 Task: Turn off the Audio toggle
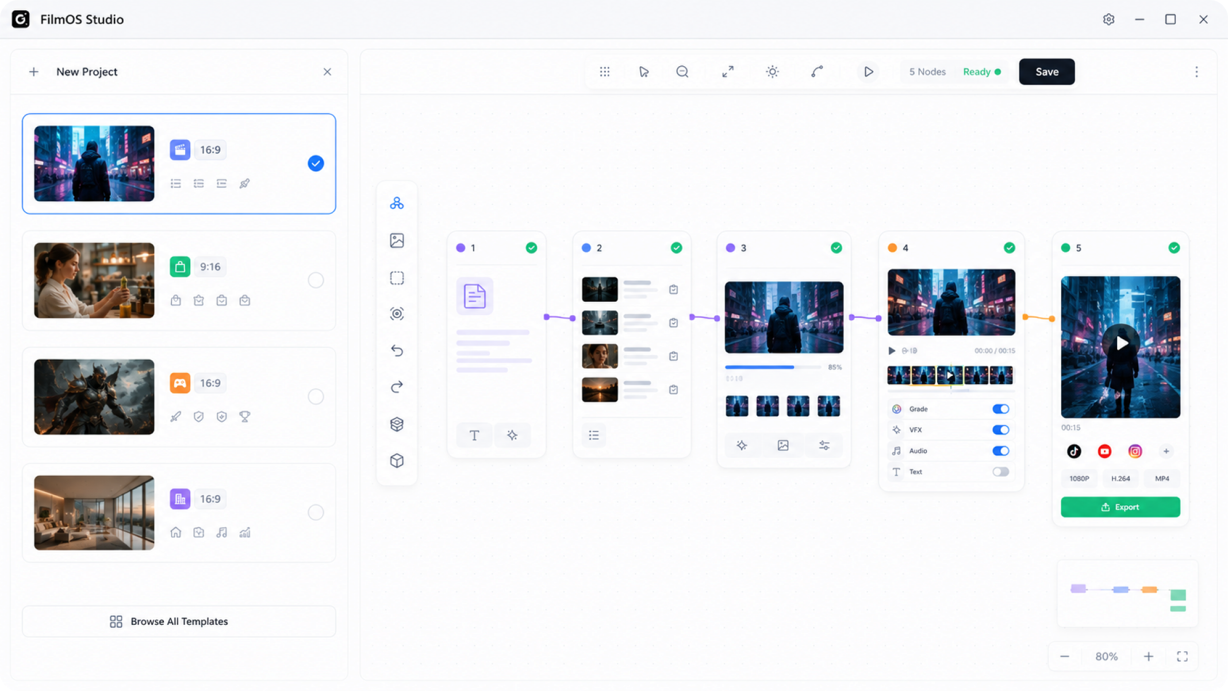tap(1000, 451)
